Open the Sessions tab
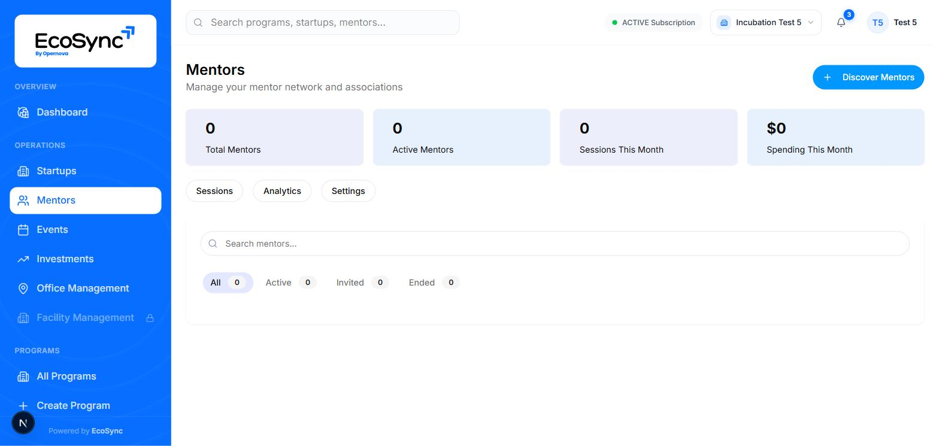Image resolution: width=933 pixels, height=446 pixels. point(214,191)
